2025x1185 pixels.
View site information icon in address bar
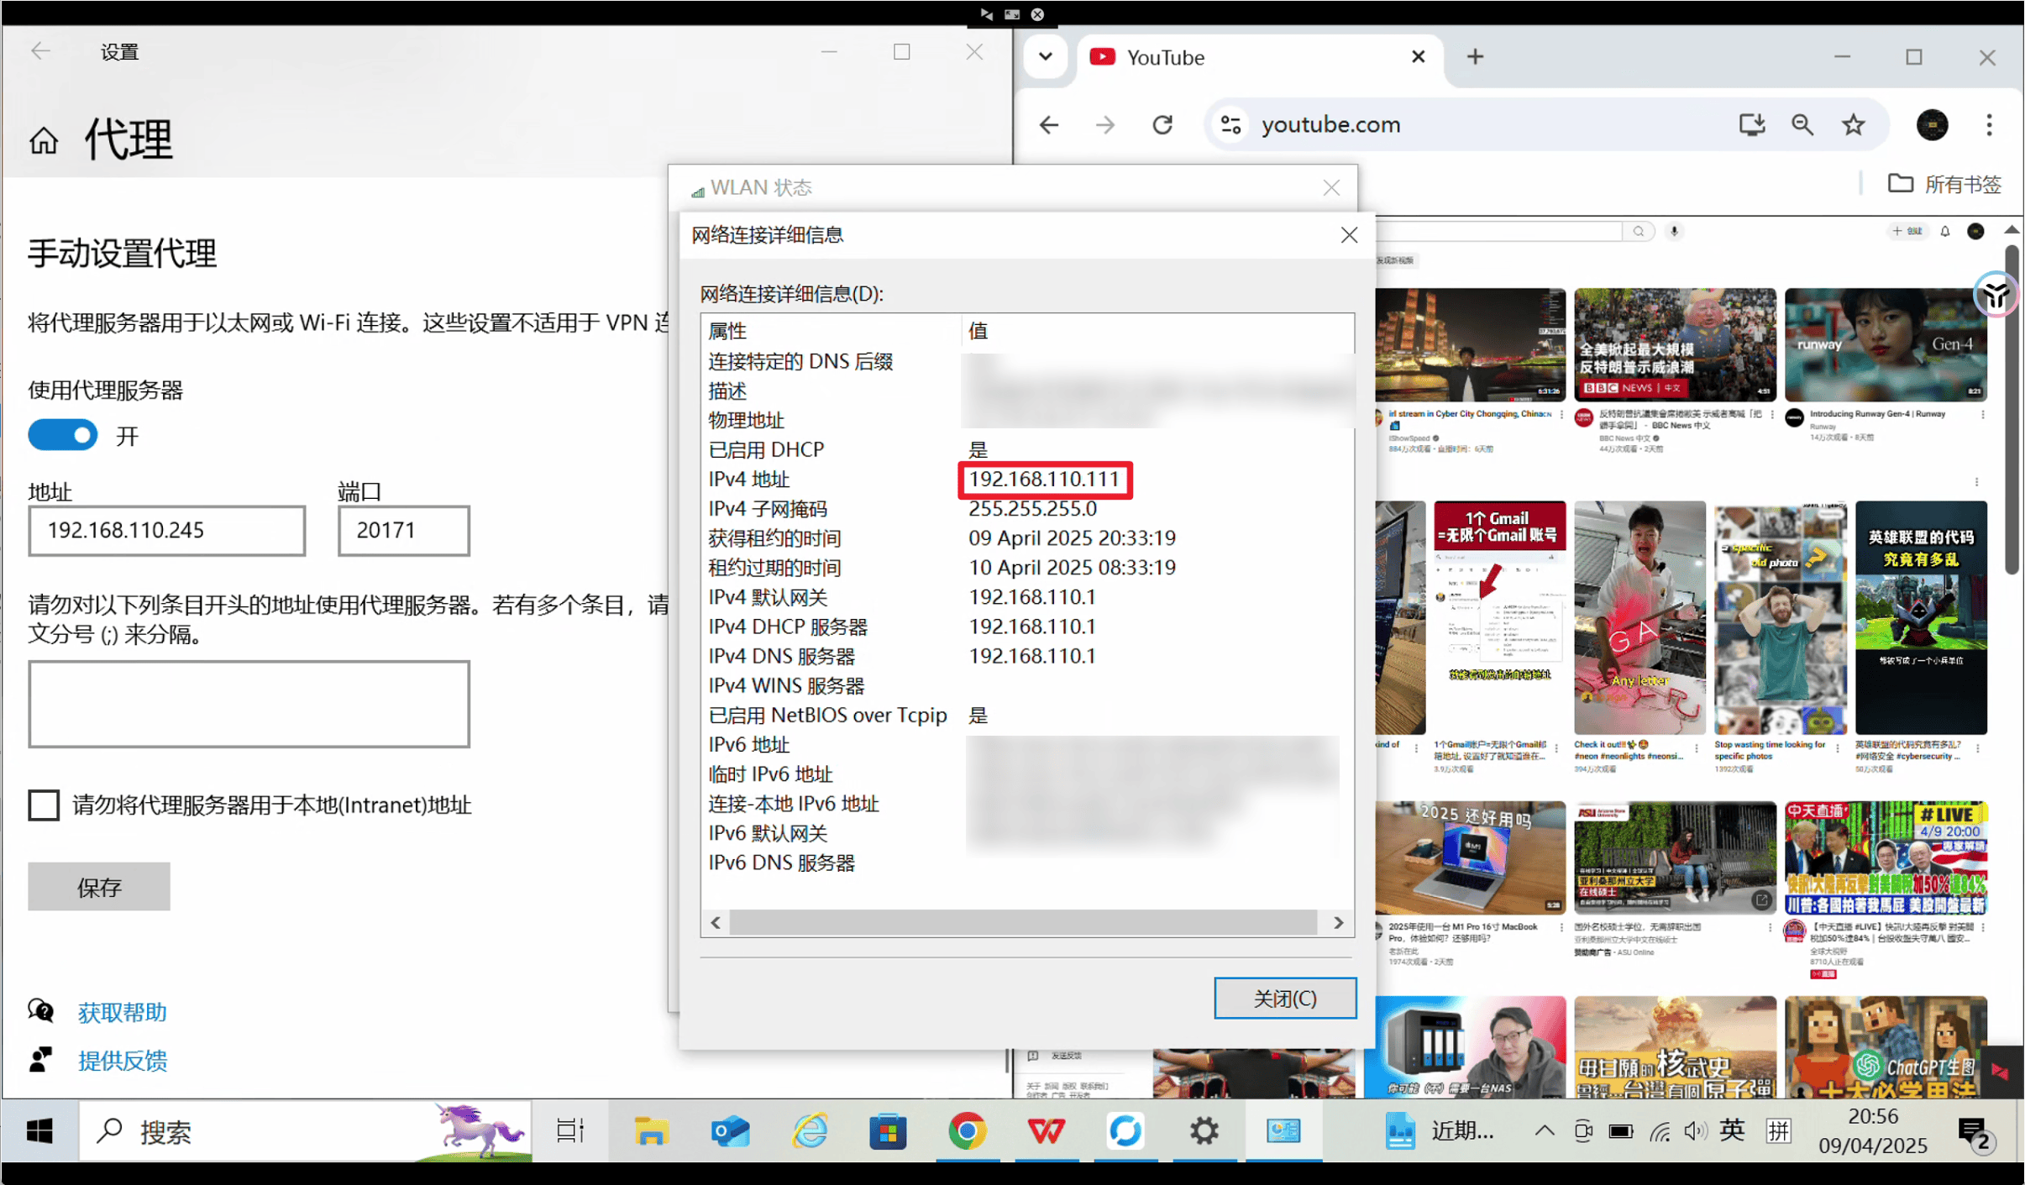click(x=1231, y=125)
